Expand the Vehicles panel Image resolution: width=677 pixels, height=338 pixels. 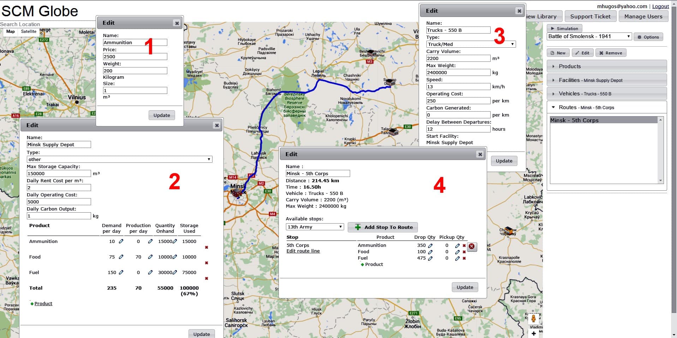[607, 94]
